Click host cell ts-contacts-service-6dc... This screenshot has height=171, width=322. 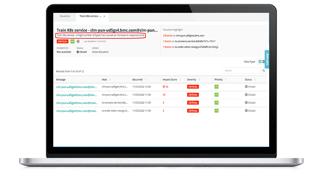(115, 103)
